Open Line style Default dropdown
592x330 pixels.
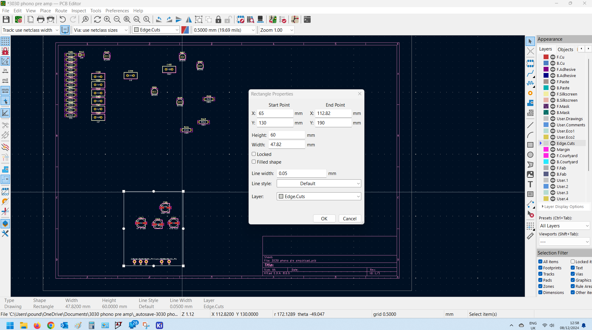coord(319,183)
